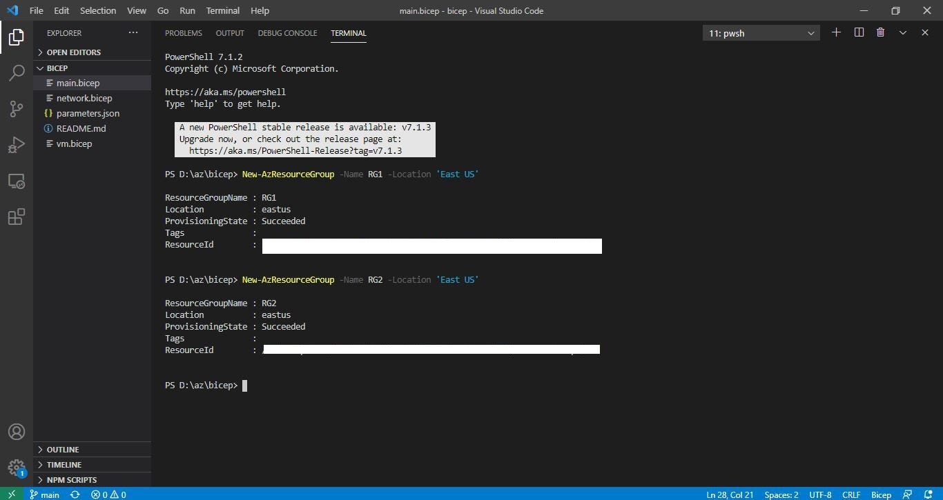Split the terminal pane
Image resolution: width=943 pixels, height=500 pixels.
pos(858,32)
